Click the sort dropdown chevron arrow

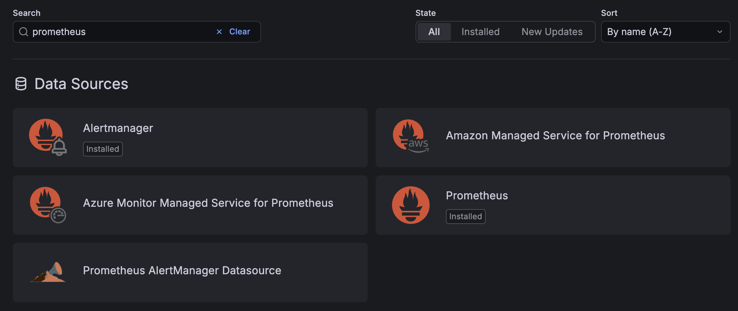pos(720,32)
